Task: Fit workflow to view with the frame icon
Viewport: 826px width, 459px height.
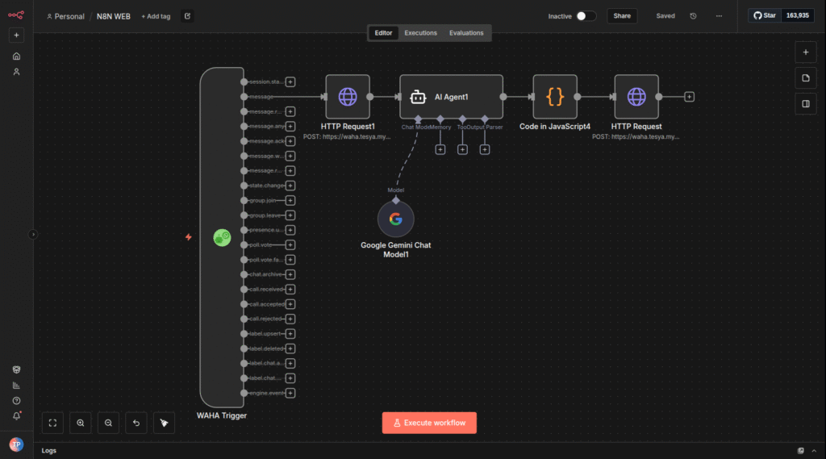Action: click(52, 423)
